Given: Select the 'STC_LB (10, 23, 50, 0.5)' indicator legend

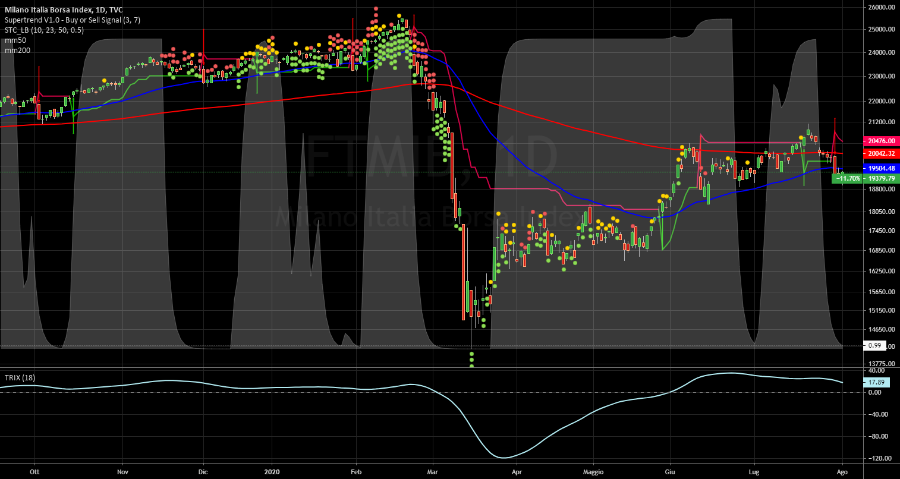Looking at the screenshot, I should tap(44, 30).
